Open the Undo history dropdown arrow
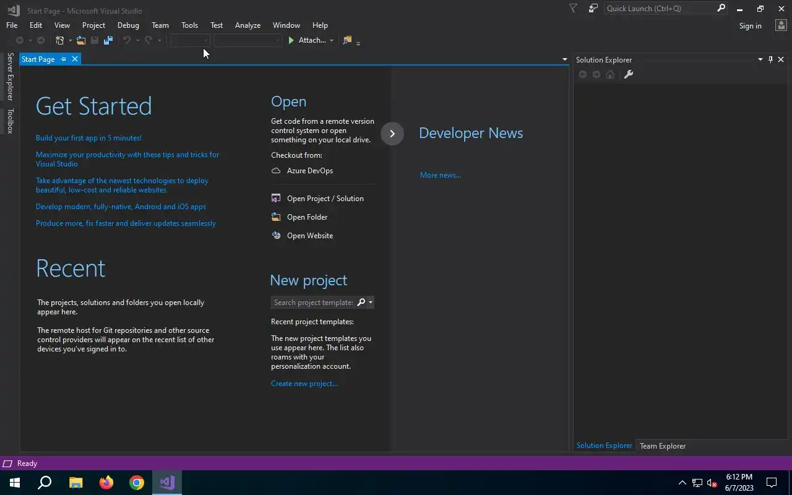The image size is (792, 495). click(137, 41)
